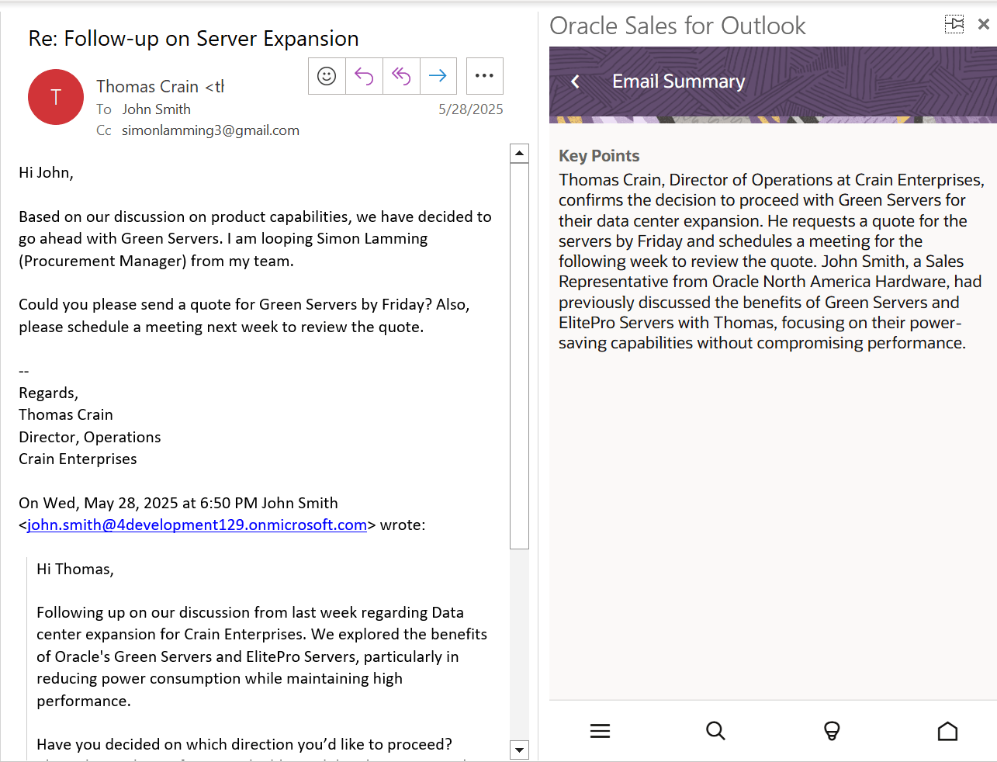997x762 pixels.
Task: Add an emoji reaction to the email
Action: point(327,76)
